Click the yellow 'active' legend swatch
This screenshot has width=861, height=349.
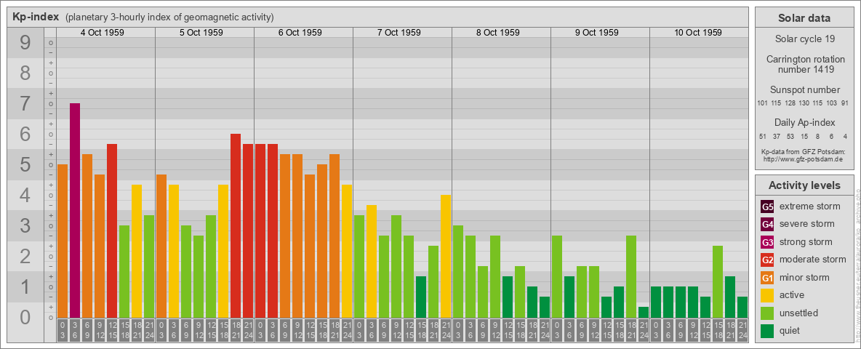[x=767, y=295]
